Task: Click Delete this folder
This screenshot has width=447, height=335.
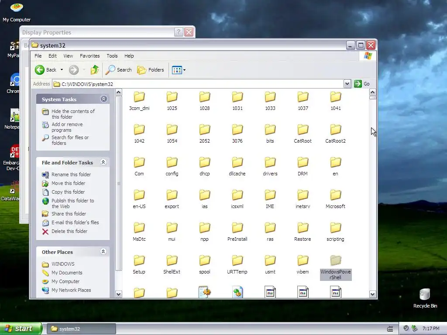Action: tap(69, 231)
